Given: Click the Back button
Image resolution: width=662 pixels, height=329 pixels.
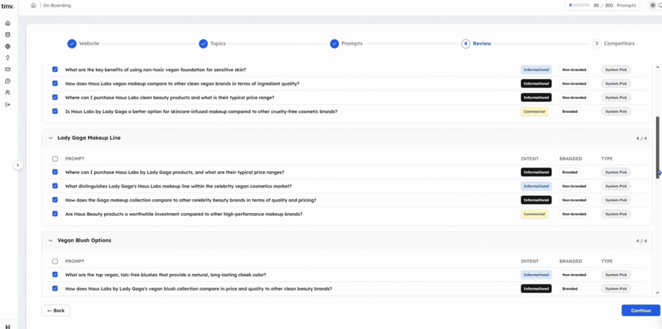Looking at the screenshot, I should tap(56, 310).
